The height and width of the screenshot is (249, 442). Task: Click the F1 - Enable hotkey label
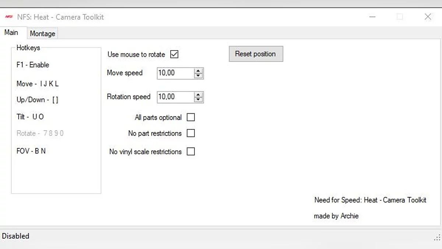[33, 65]
